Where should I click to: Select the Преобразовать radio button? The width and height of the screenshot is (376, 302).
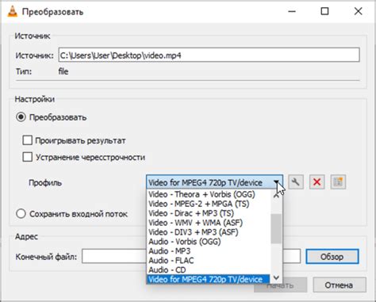[x=21, y=117]
